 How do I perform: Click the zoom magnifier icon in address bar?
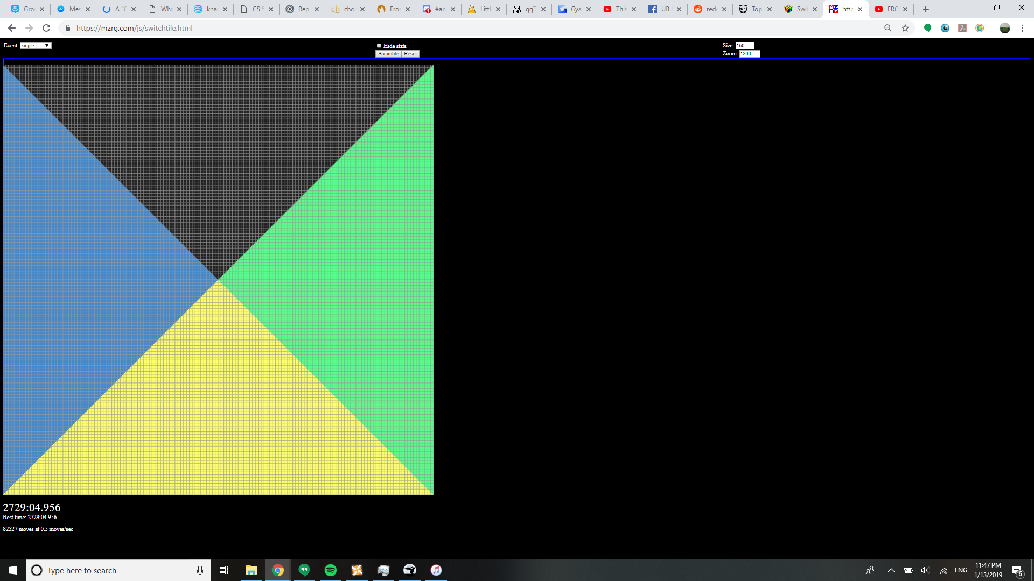pos(888,28)
